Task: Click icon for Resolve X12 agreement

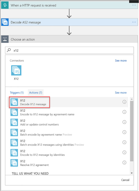Action: click(14, 163)
